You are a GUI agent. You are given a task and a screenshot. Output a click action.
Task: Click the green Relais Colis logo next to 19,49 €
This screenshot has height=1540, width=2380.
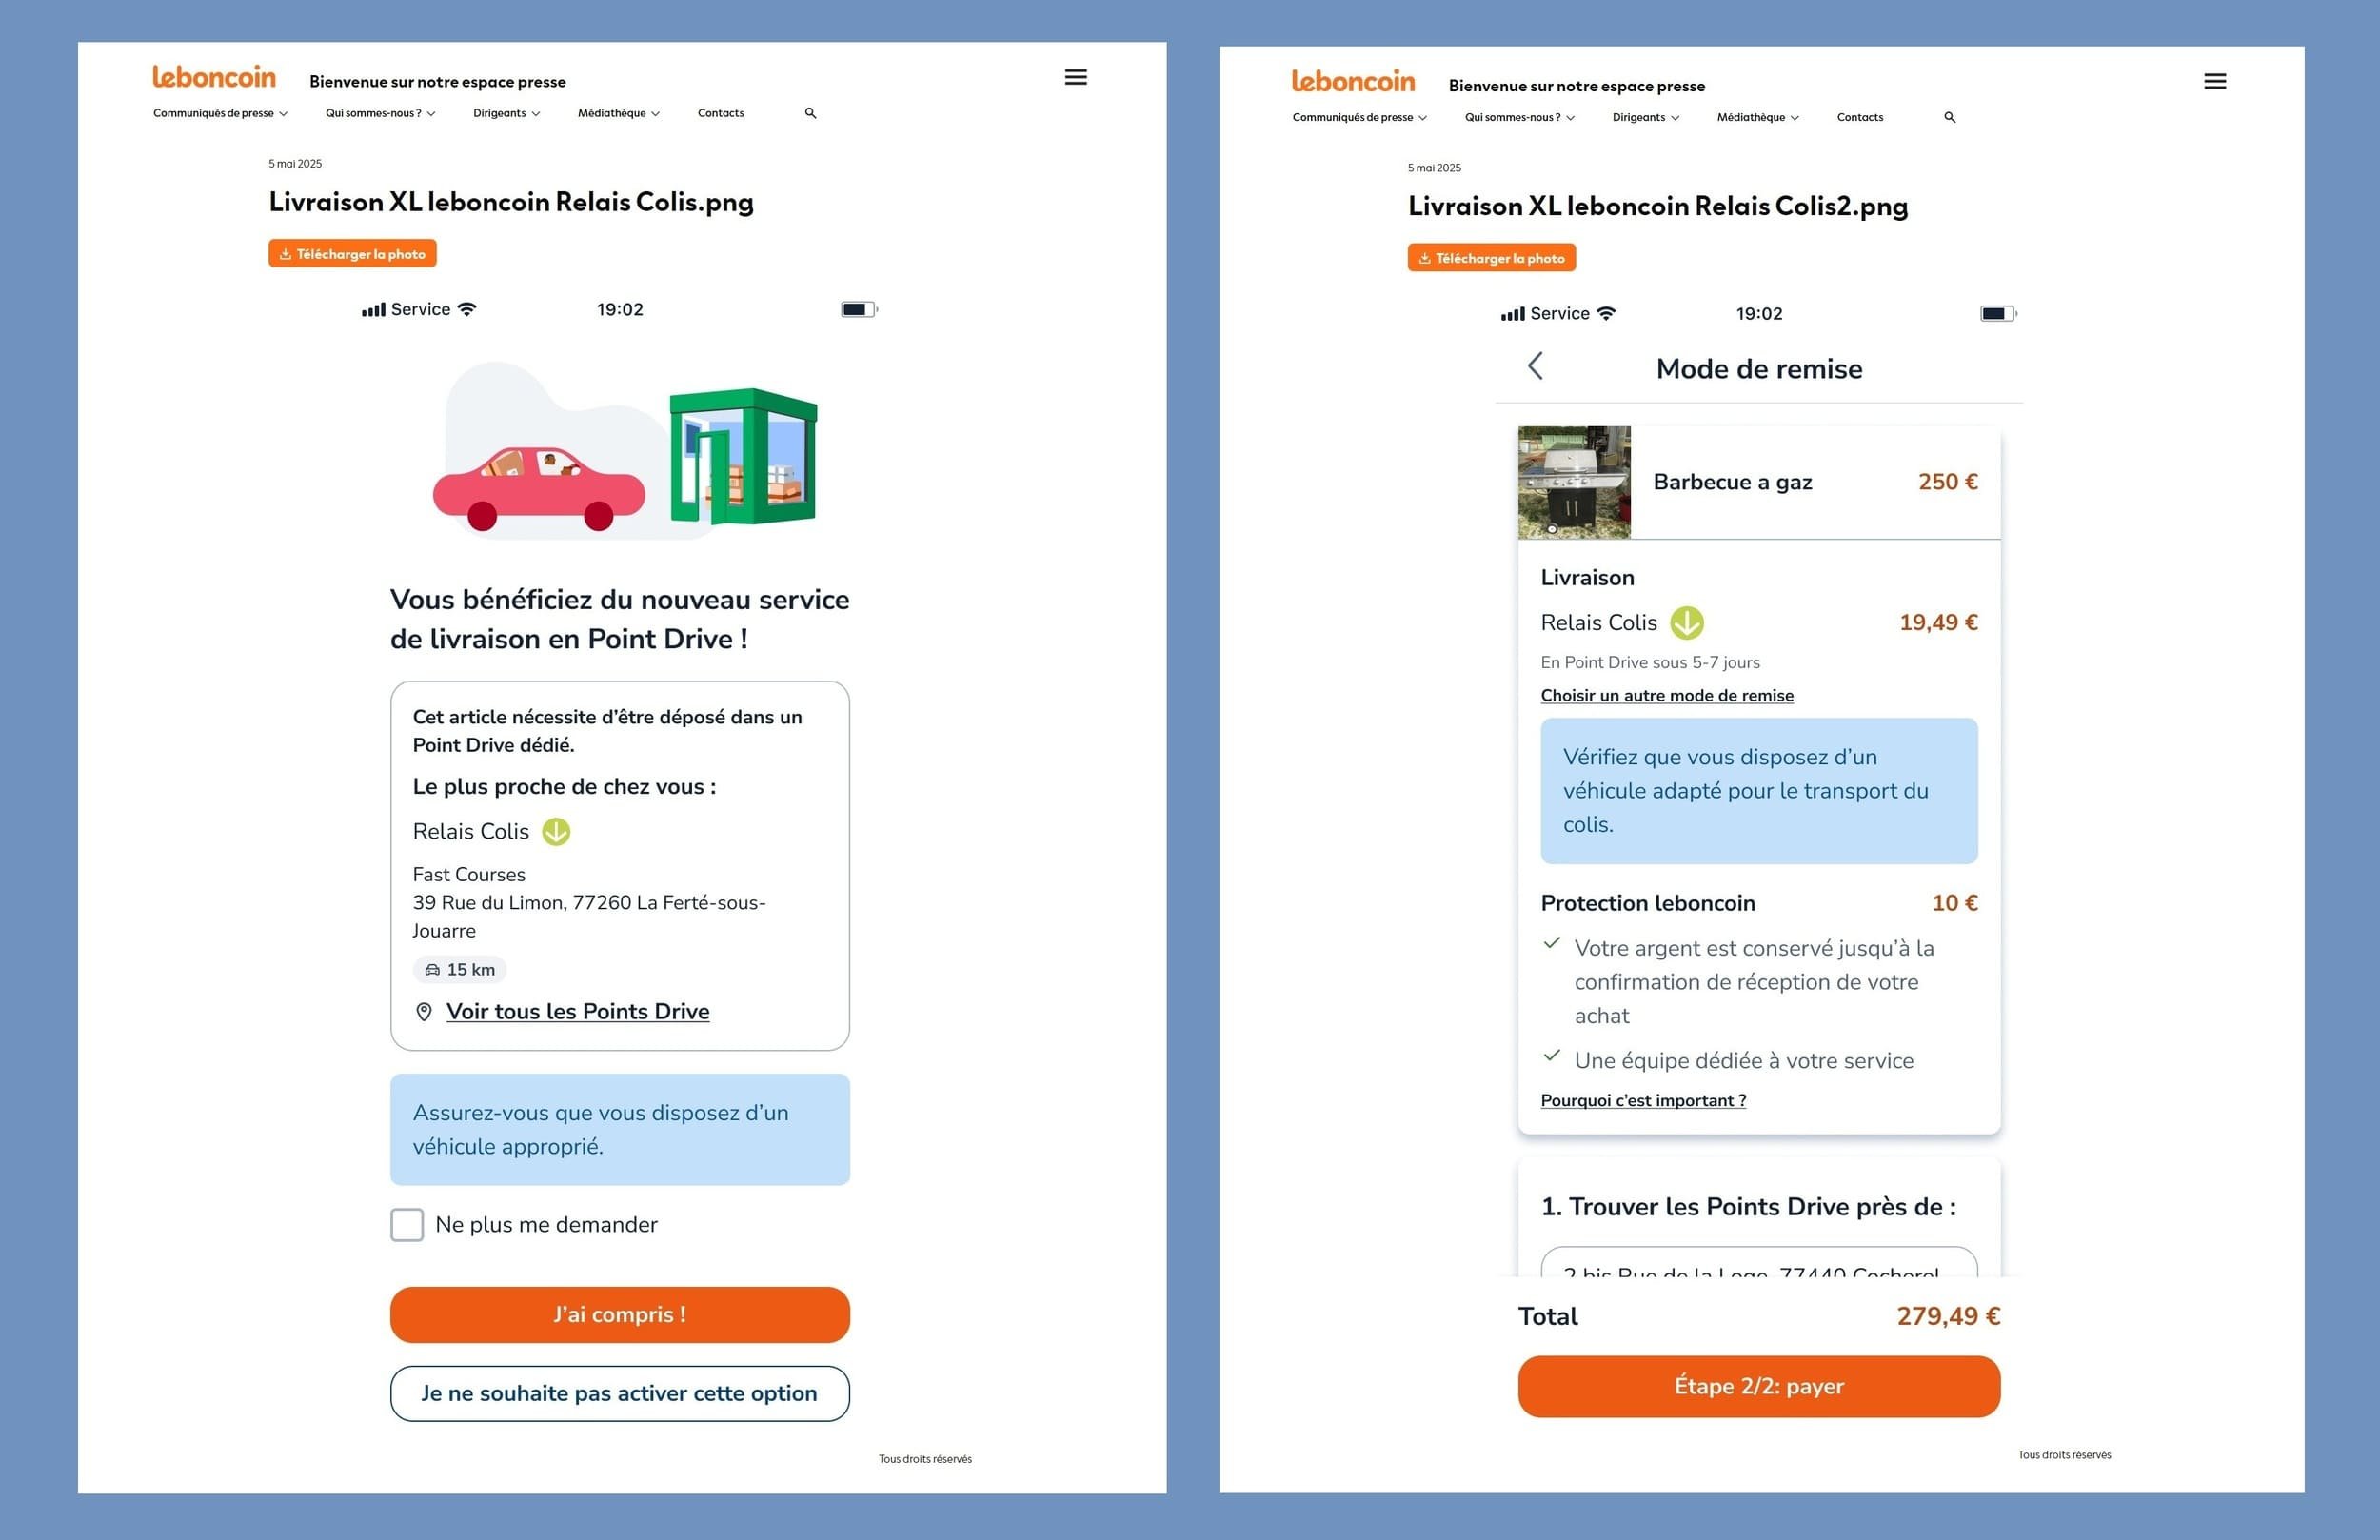click(x=1687, y=623)
